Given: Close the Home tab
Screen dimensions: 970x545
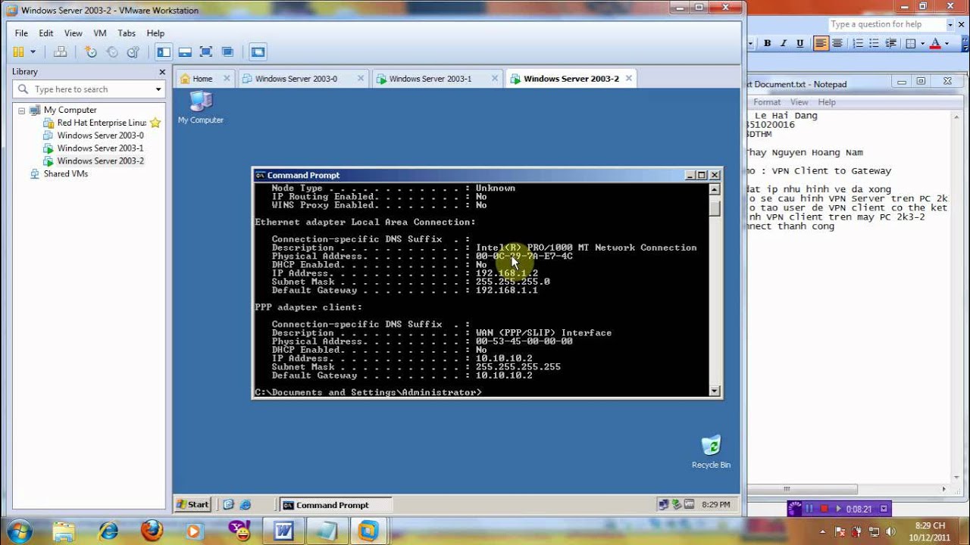Looking at the screenshot, I should [x=227, y=79].
